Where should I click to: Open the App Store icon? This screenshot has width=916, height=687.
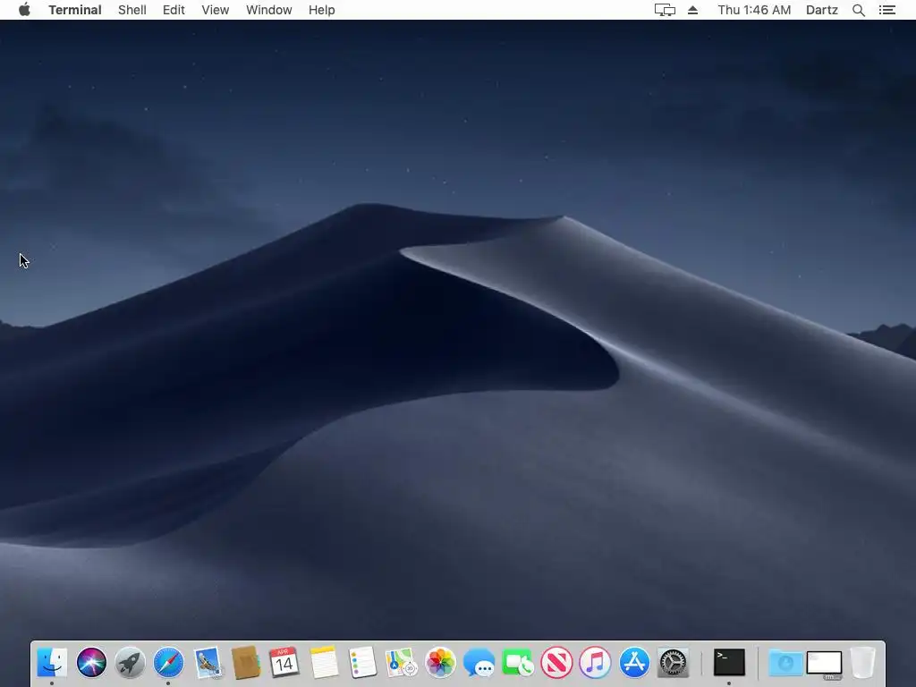tap(634, 663)
